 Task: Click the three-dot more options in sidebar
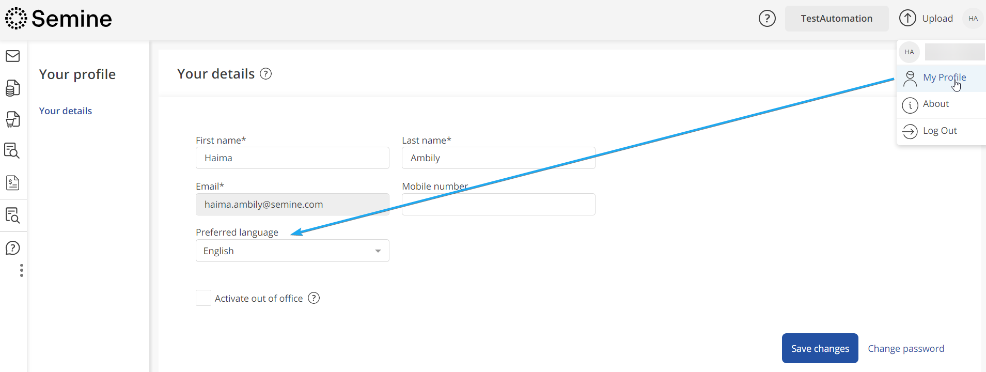[21, 270]
